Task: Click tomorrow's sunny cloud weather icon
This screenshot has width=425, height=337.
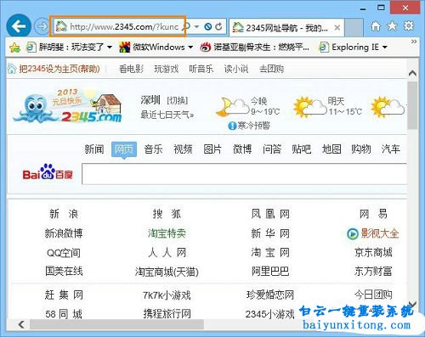Action: click(x=310, y=107)
